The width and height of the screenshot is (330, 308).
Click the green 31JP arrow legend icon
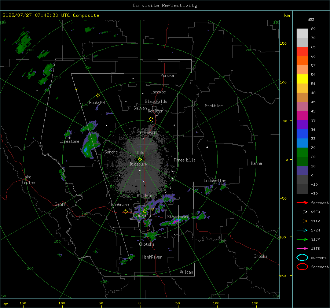[302, 239]
